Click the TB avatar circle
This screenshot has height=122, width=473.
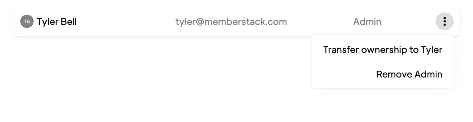click(x=27, y=21)
